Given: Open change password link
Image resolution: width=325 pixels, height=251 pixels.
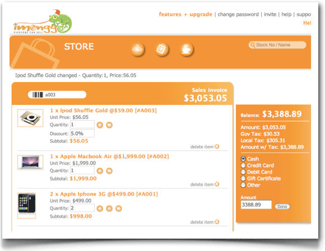Looking at the screenshot, I should (238, 15).
